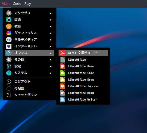Click the シャットダウン power icon
The height and width of the screenshot is (133, 147).
click(9, 95)
